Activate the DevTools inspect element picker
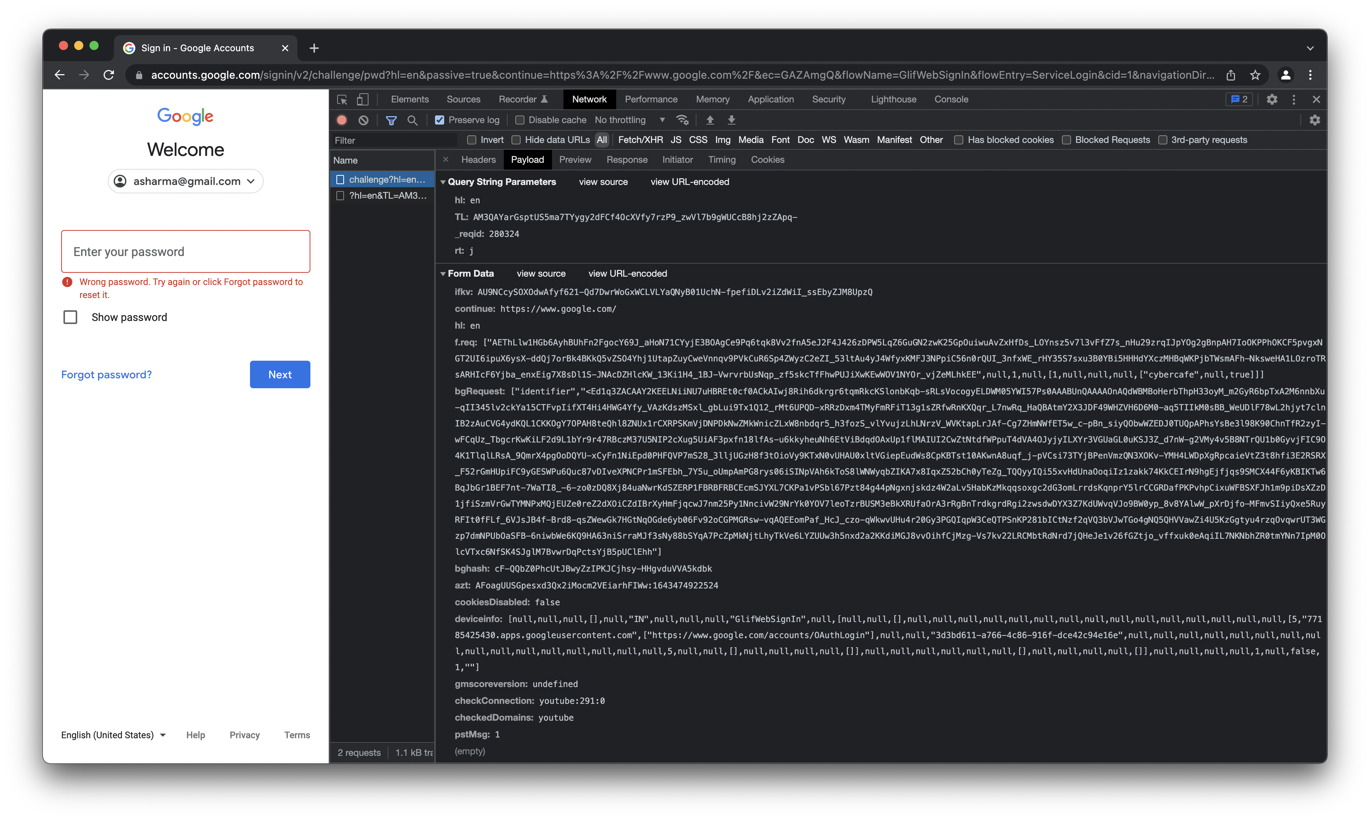The image size is (1370, 820). (342, 99)
